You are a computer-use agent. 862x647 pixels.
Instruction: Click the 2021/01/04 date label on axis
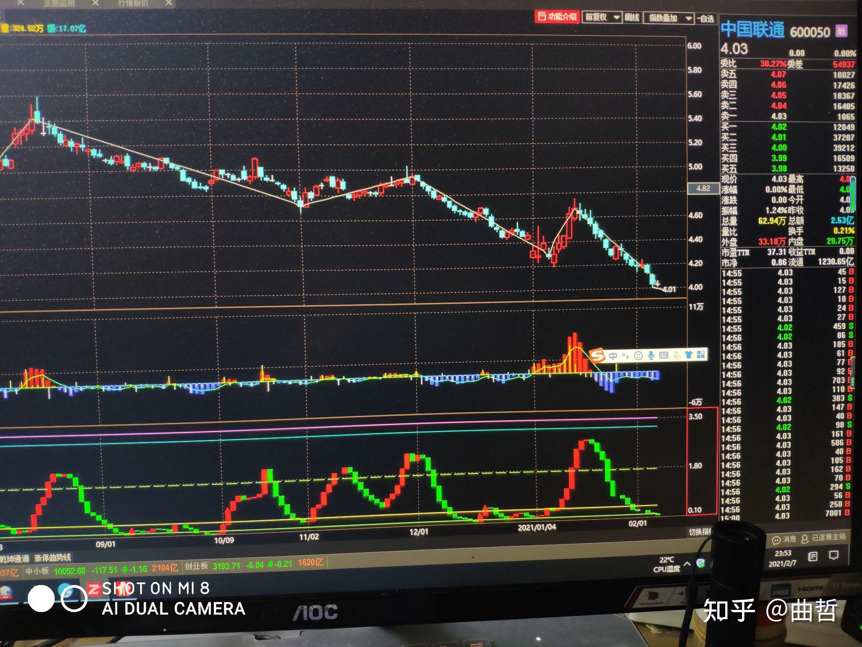(x=537, y=528)
